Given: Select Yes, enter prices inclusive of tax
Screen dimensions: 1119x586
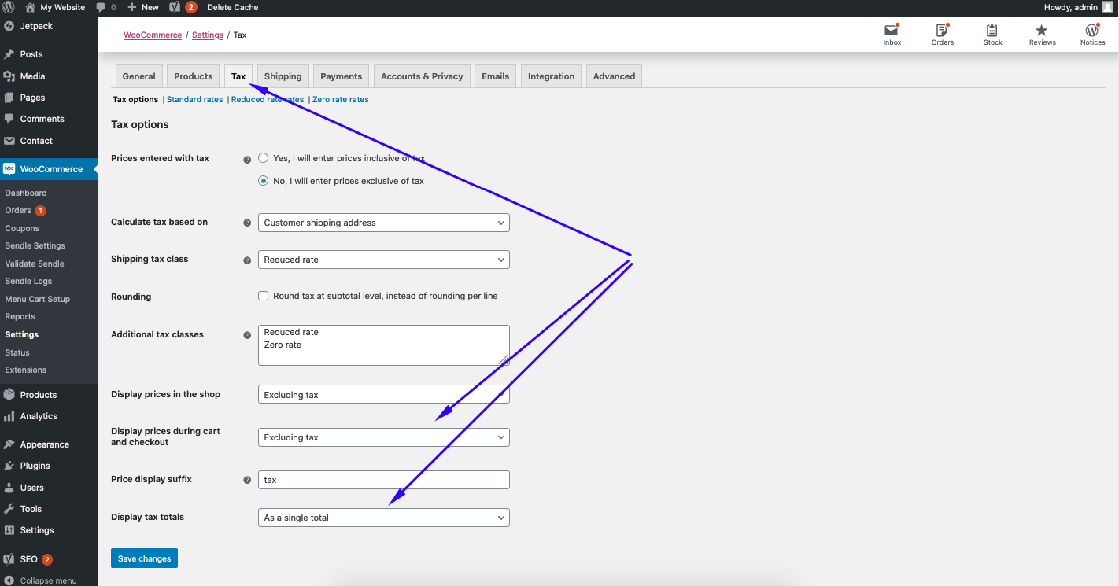Looking at the screenshot, I should pyautogui.click(x=264, y=158).
